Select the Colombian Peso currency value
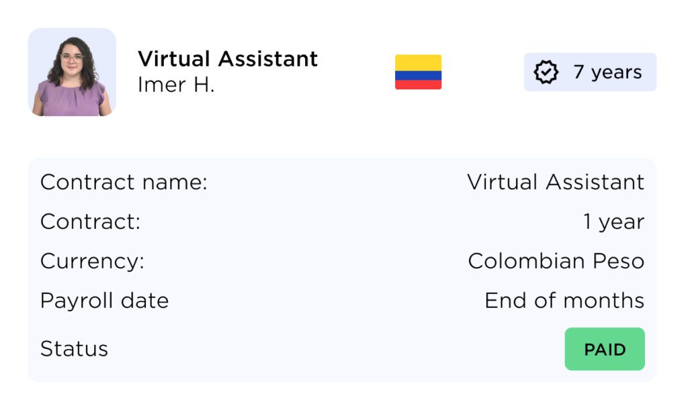This screenshot has width=688, height=410. point(556,261)
